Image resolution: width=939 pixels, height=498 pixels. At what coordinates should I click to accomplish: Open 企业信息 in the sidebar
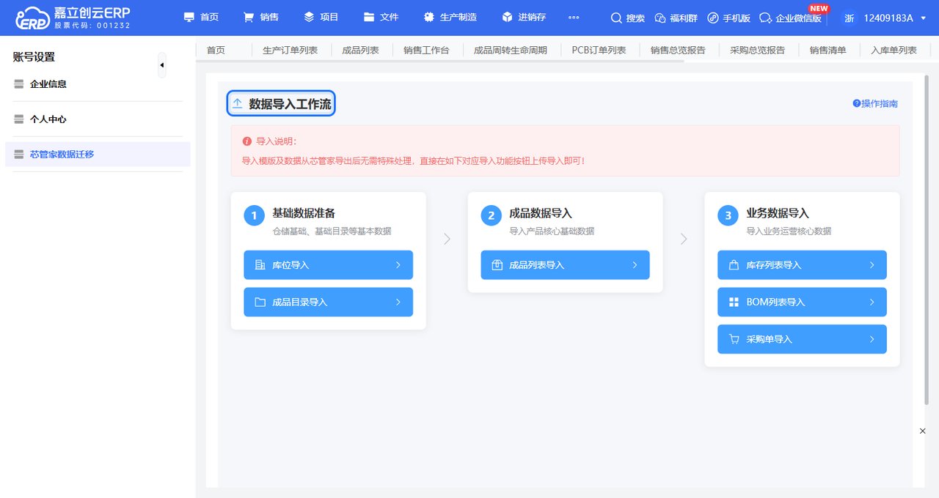[48, 84]
